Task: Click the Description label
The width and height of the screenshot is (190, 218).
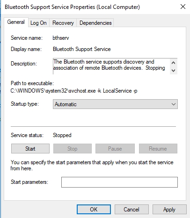Action: (24, 64)
